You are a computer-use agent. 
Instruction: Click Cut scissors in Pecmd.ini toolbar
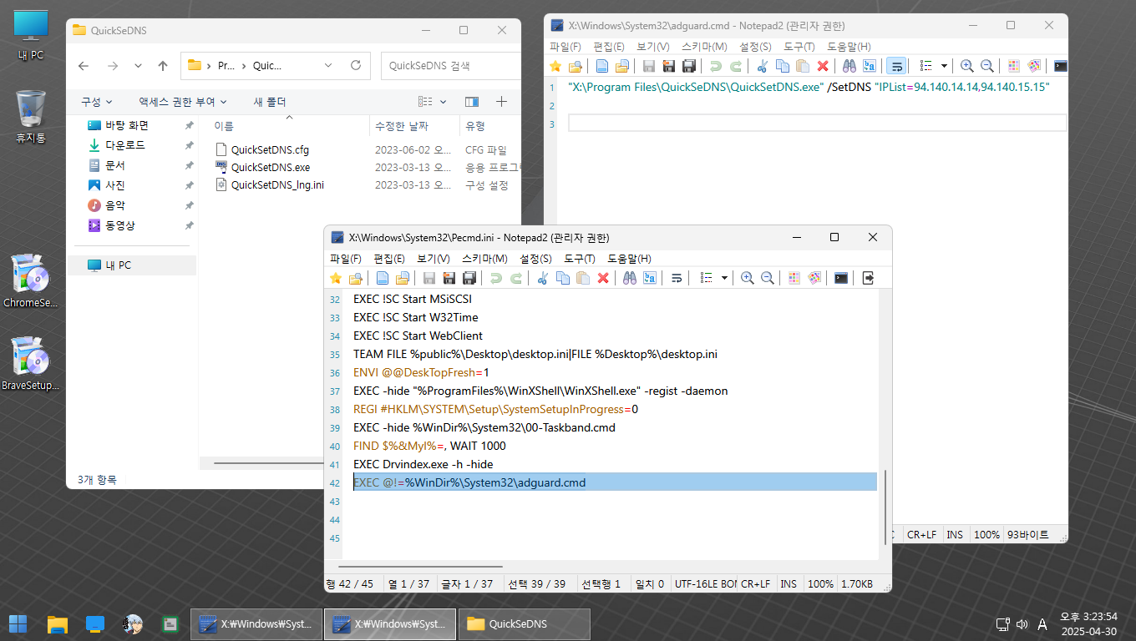[543, 278]
